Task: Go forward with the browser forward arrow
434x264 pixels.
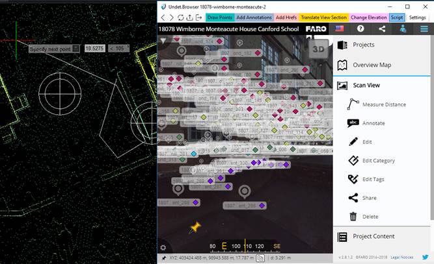Action: click(x=172, y=18)
